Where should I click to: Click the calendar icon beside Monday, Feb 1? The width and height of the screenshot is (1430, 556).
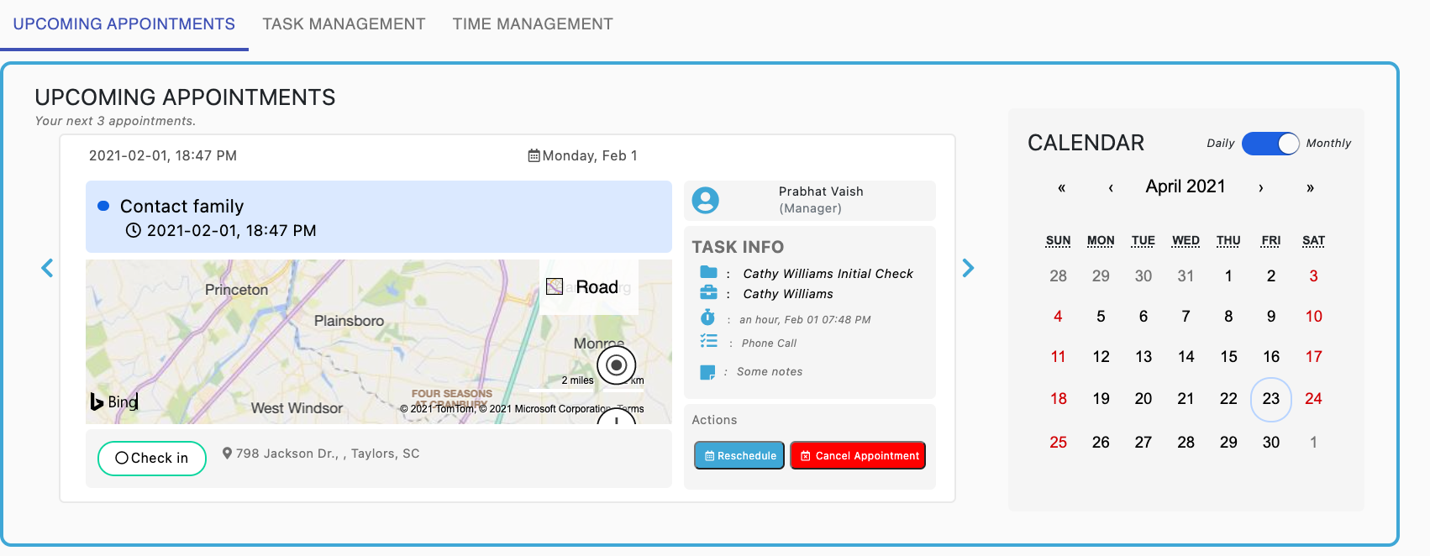[534, 155]
